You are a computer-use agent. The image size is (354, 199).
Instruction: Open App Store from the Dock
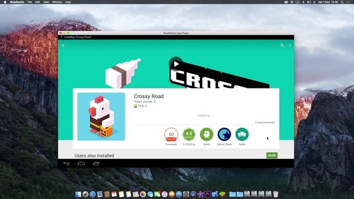(x=179, y=194)
